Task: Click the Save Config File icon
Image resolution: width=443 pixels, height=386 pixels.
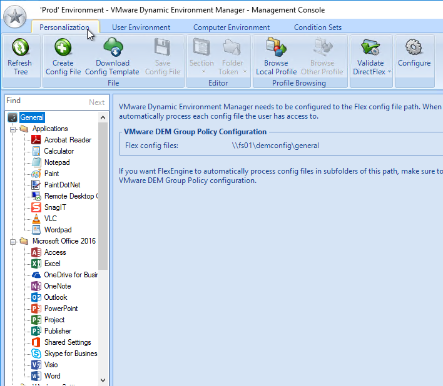Action: coord(163,47)
